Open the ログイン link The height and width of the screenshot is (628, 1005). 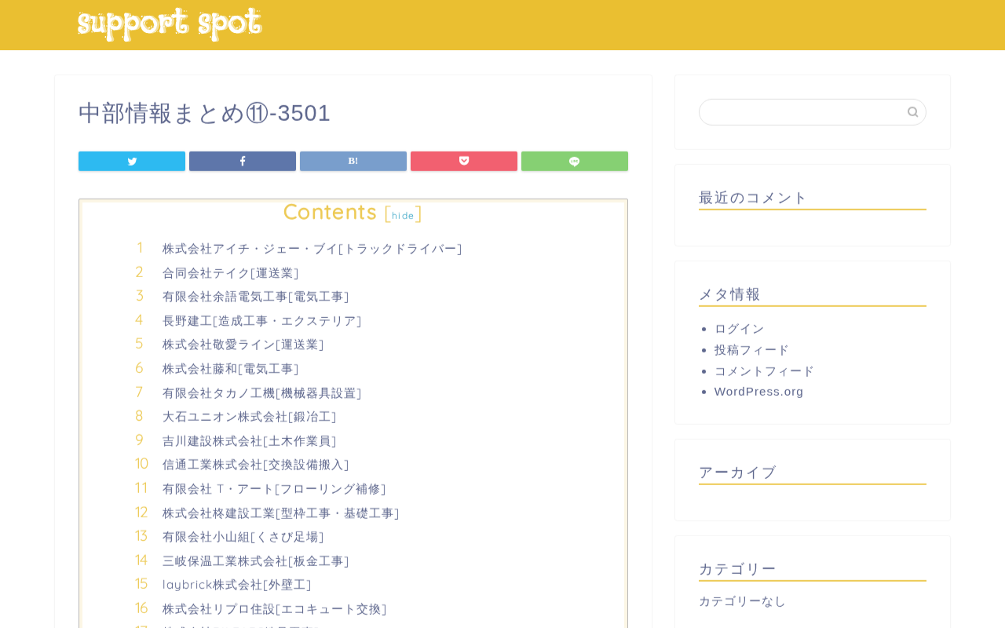[x=739, y=329]
